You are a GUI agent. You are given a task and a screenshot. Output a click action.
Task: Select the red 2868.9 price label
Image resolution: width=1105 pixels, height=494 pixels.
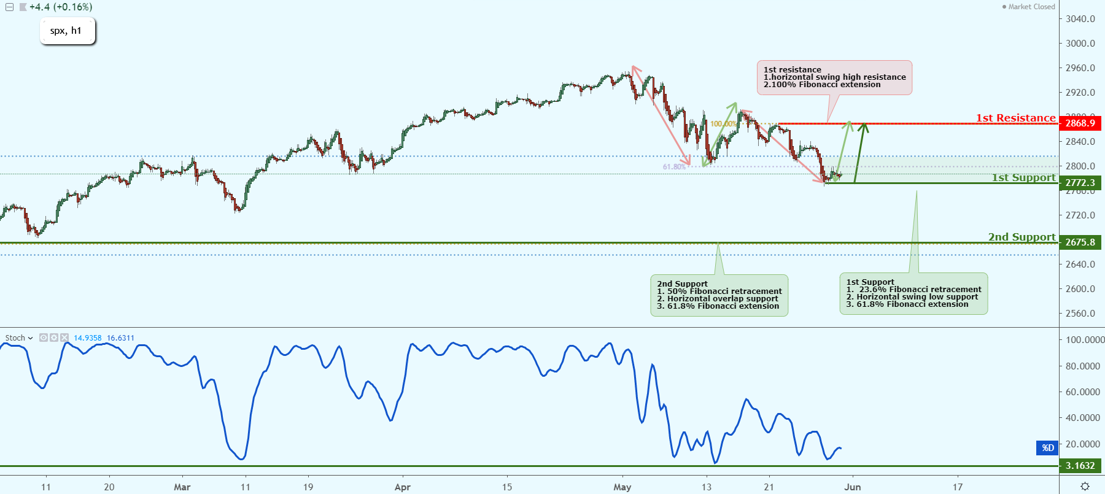1080,123
